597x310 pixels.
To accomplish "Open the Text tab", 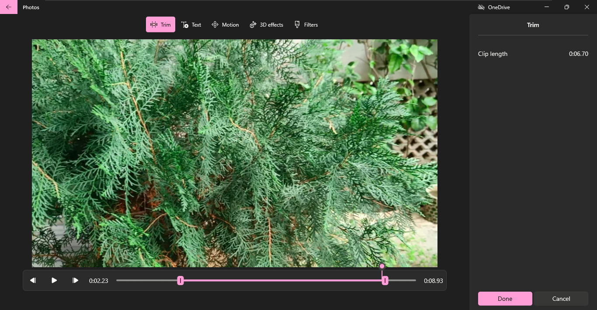I will (x=191, y=24).
